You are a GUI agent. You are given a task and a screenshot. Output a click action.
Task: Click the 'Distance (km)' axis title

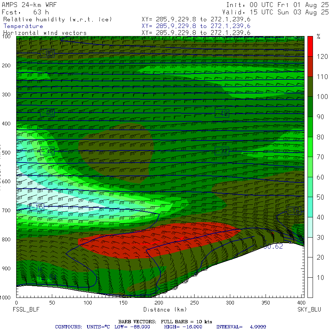(165, 310)
